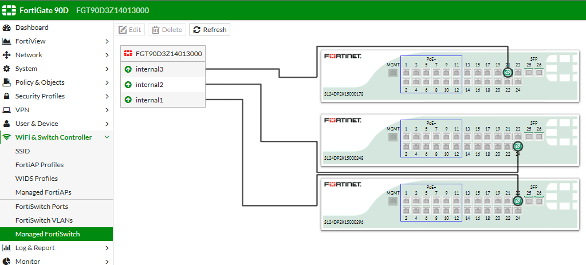586x265 pixels.
Task: Select highlighted port 24 on switch S124DP3X15000348
Action: [x=518, y=146]
